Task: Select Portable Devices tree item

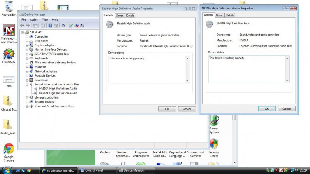Action: point(45,76)
